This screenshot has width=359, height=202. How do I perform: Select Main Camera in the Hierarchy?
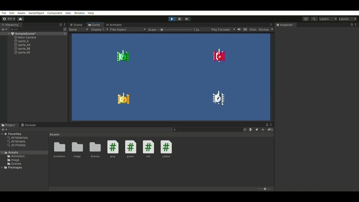(x=27, y=37)
